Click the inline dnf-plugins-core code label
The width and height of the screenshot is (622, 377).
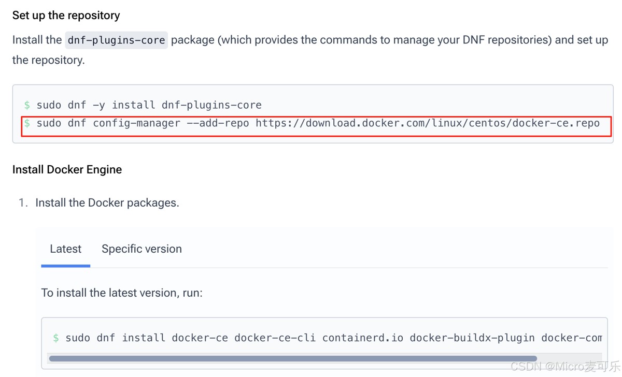(116, 40)
